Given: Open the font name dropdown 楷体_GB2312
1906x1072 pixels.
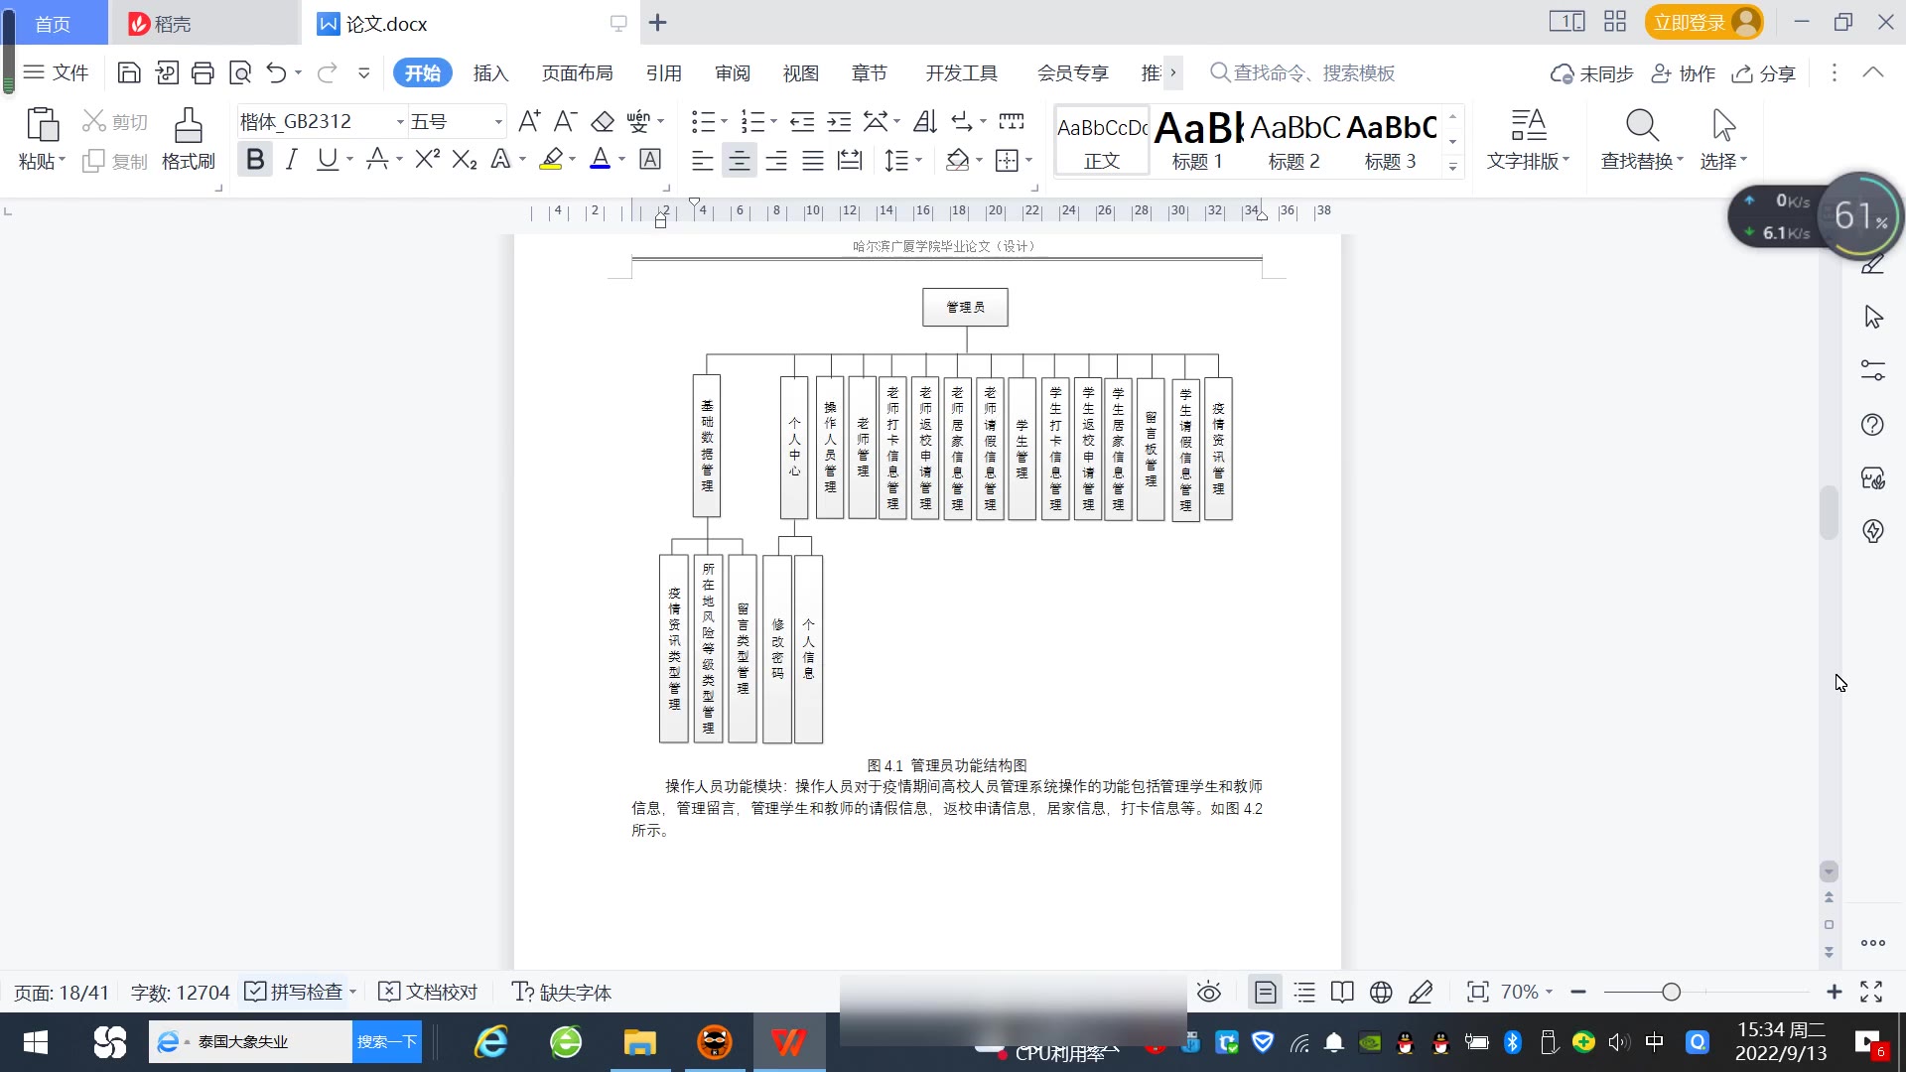Looking at the screenshot, I should [400, 122].
